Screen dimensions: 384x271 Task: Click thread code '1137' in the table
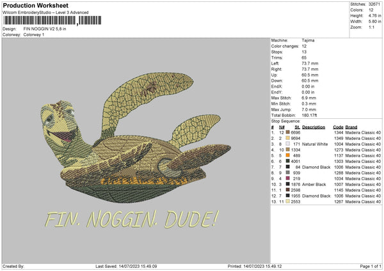tap(339, 155)
